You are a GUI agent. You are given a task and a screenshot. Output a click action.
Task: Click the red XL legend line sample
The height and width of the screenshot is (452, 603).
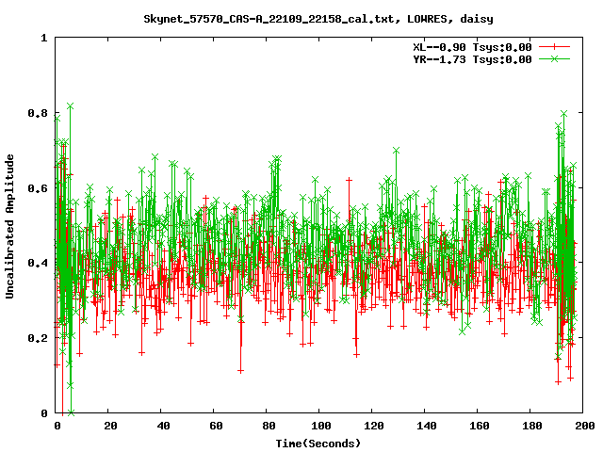tap(554, 47)
